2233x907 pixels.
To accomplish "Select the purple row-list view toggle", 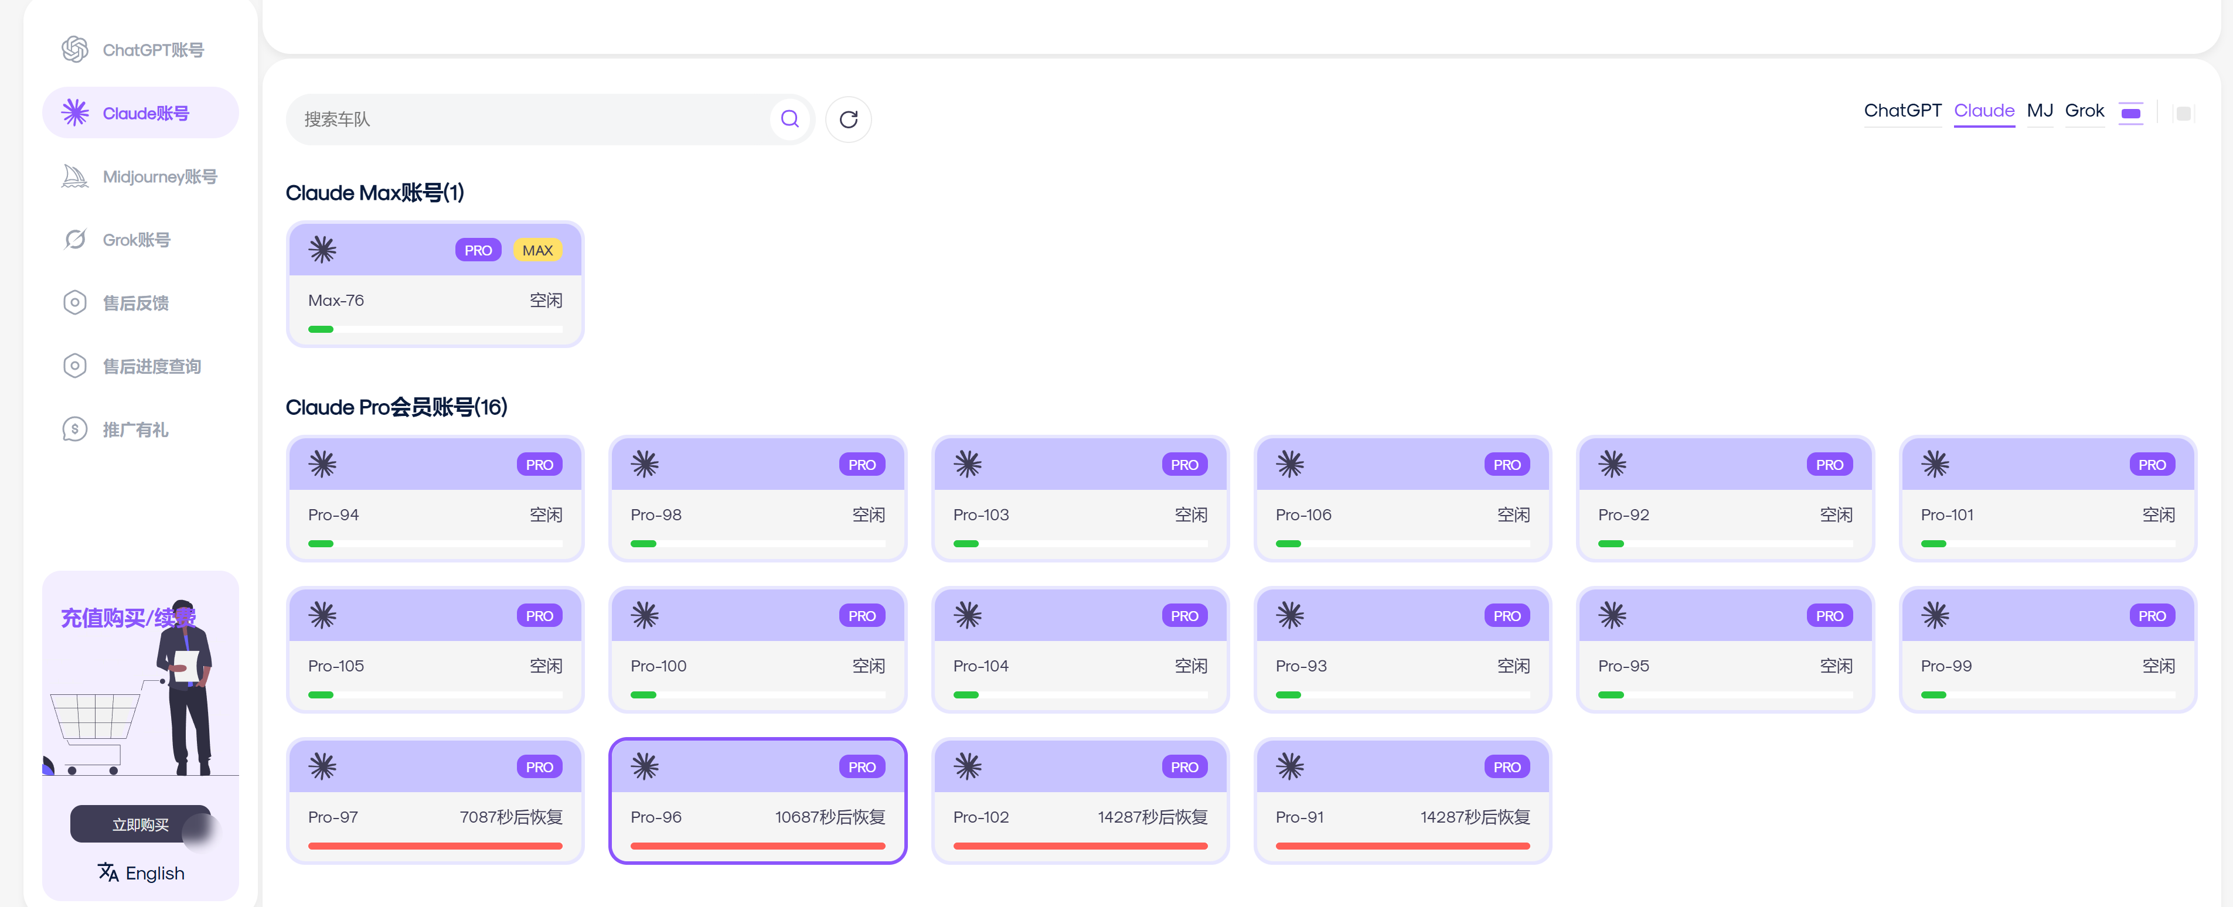I will pos(2130,114).
